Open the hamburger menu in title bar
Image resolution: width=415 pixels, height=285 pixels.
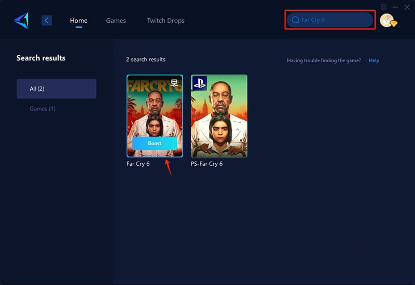pyautogui.click(x=384, y=7)
